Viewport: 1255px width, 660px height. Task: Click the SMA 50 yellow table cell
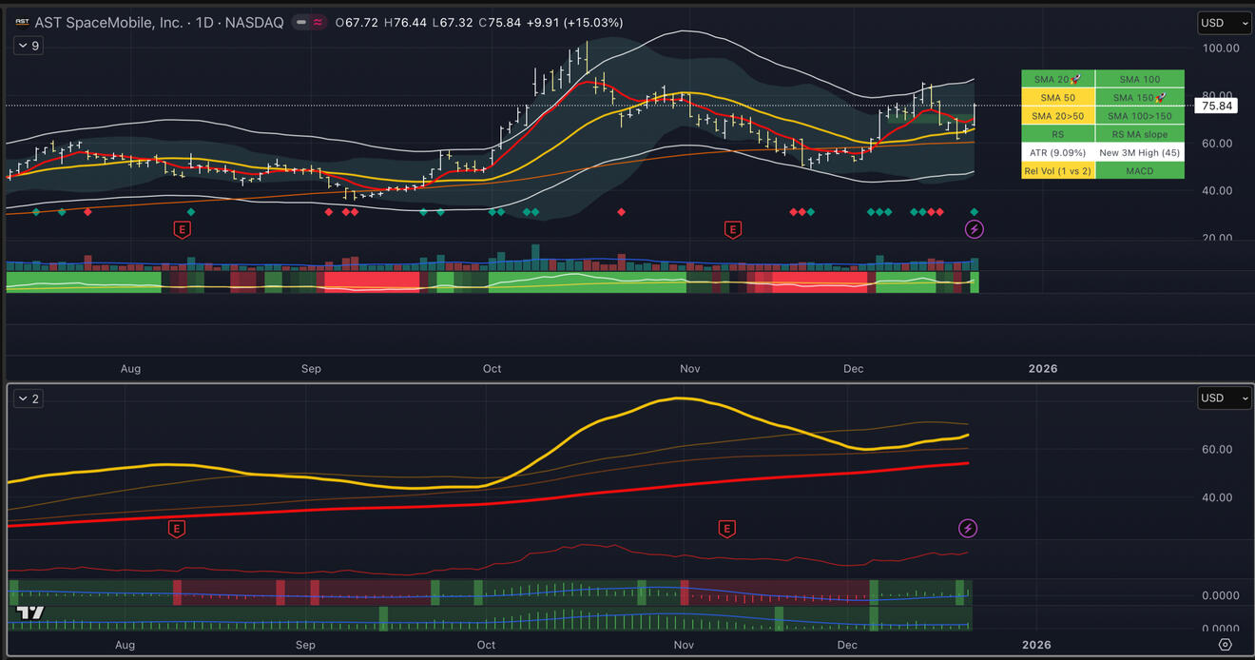[x=1057, y=98]
